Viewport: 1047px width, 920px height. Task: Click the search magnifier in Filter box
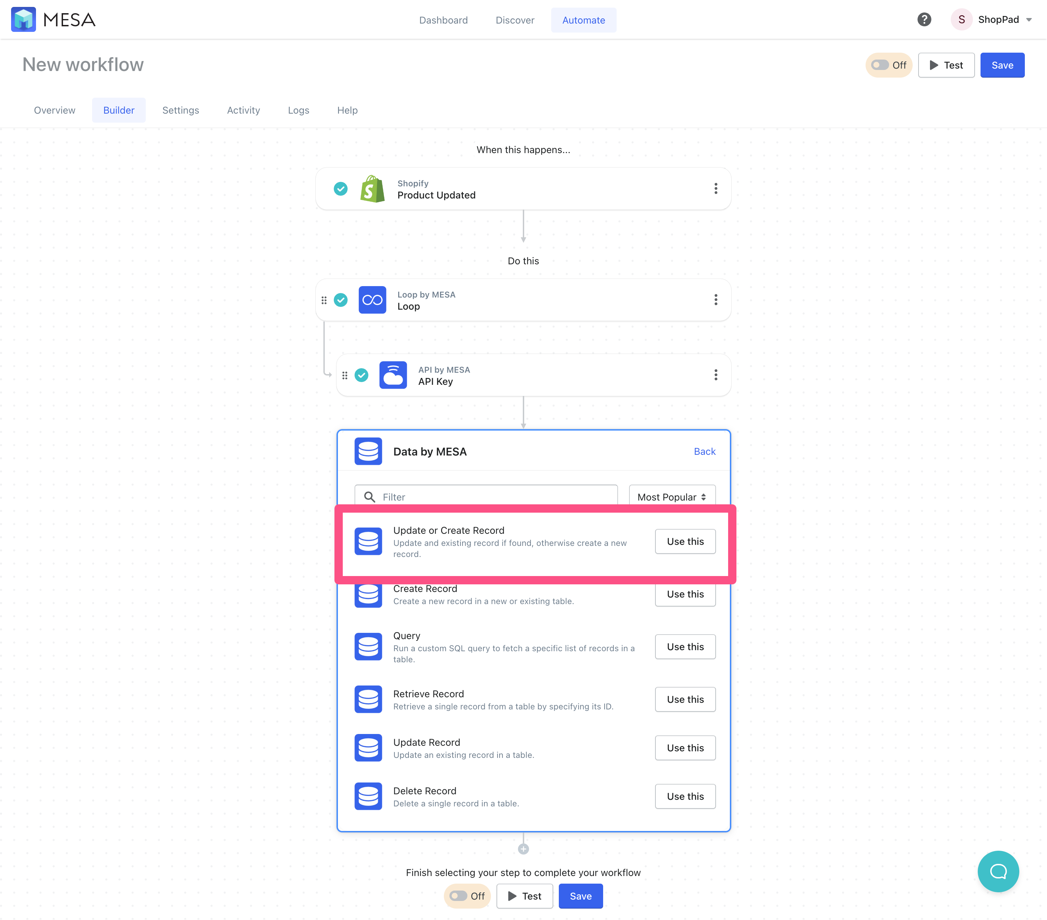(x=369, y=497)
